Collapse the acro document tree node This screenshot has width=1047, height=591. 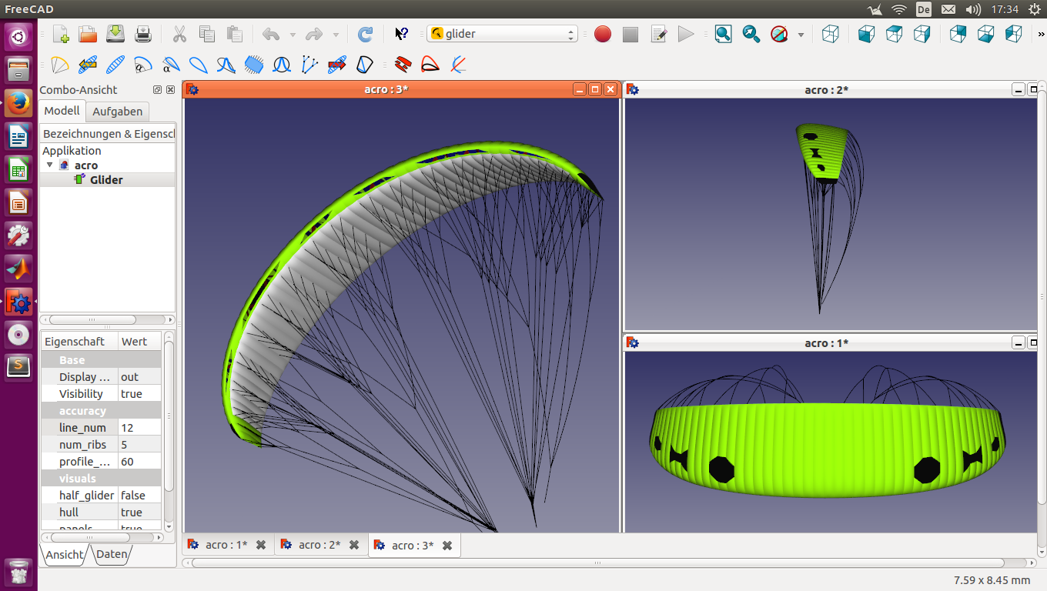pyautogui.click(x=50, y=165)
